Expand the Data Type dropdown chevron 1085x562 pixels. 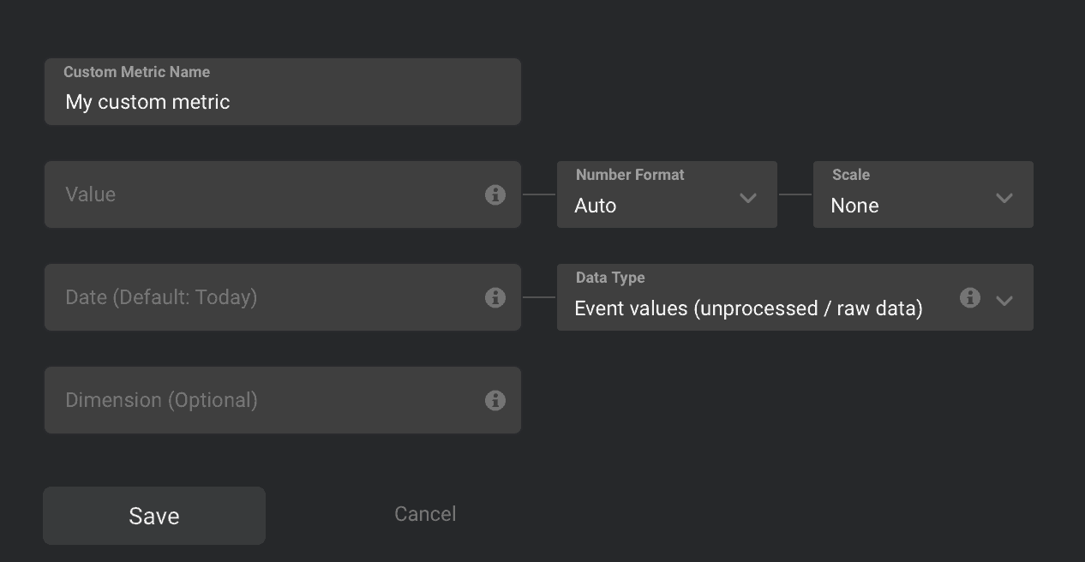(x=1004, y=301)
